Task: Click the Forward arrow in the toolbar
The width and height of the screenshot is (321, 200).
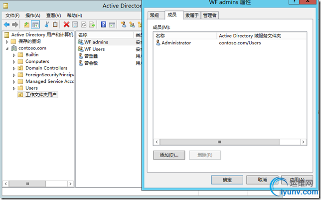Action: coord(15,25)
